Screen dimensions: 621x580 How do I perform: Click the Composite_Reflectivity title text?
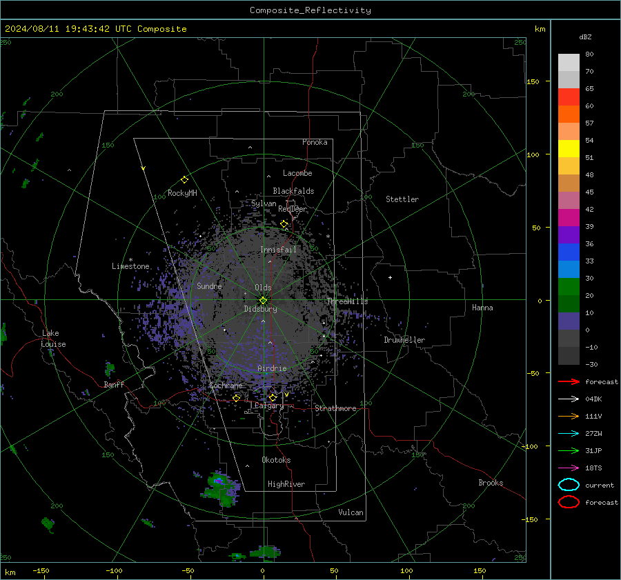[x=310, y=10]
